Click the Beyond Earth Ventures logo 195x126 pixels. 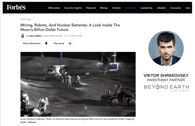click(167, 88)
